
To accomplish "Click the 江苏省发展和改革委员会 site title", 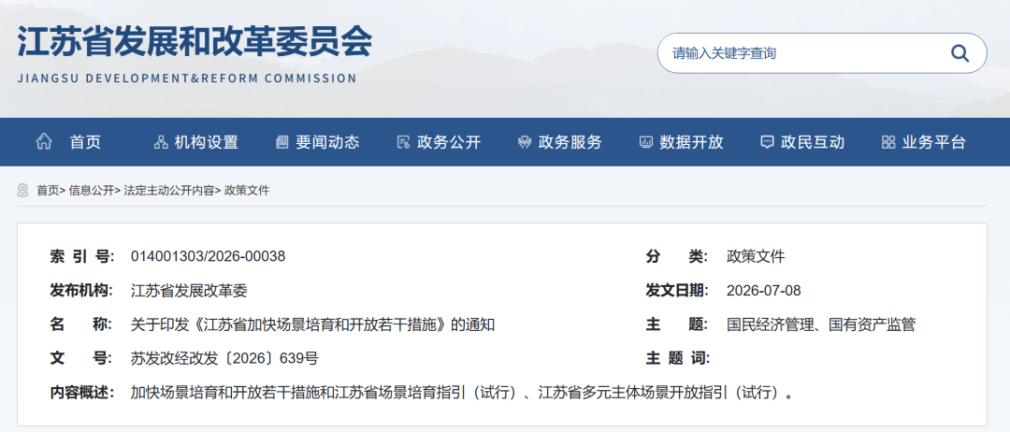I will pos(195,41).
